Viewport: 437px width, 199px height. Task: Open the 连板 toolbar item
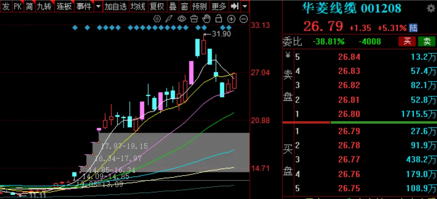click(x=64, y=7)
